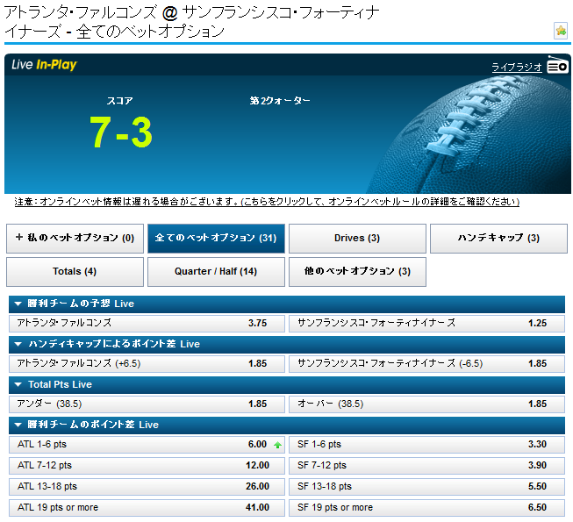Collapse the 勝利チームの予想 Live section
The height and width of the screenshot is (522, 573).
click(x=19, y=304)
